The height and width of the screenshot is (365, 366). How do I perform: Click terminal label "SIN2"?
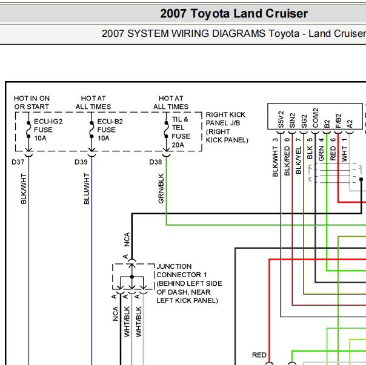[293, 120]
